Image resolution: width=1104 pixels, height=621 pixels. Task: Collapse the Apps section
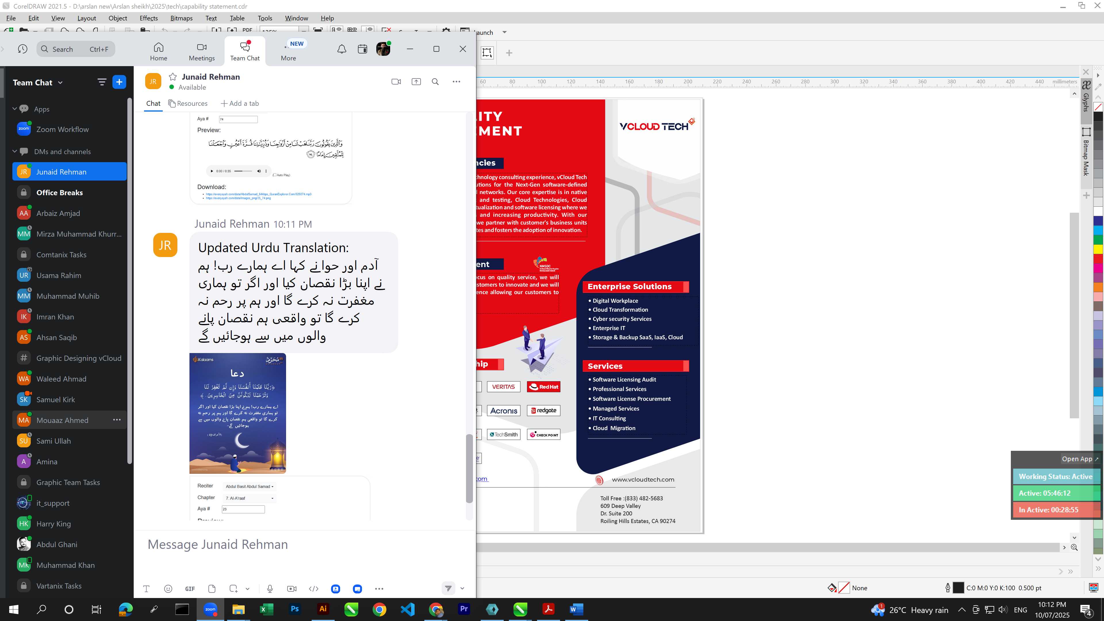pos(15,108)
